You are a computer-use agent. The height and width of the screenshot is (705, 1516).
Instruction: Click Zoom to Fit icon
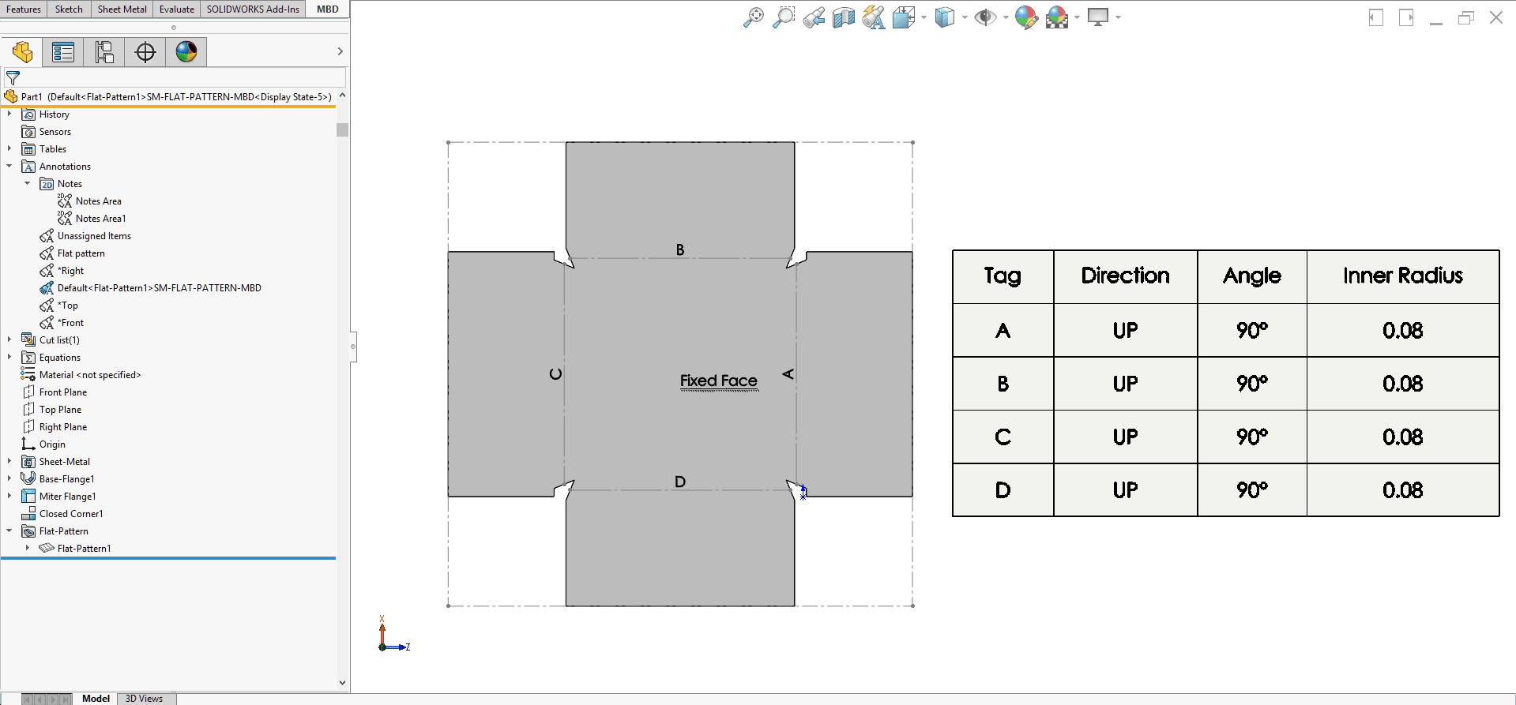pyautogui.click(x=754, y=17)
